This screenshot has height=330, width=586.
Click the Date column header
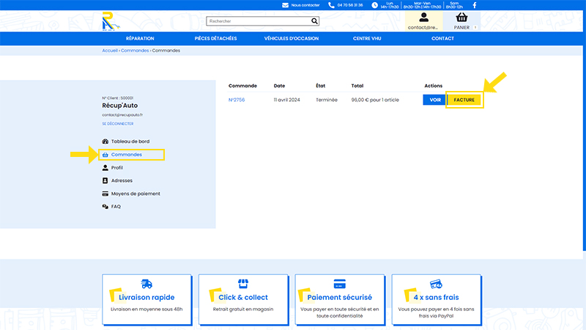click(279, 86)
